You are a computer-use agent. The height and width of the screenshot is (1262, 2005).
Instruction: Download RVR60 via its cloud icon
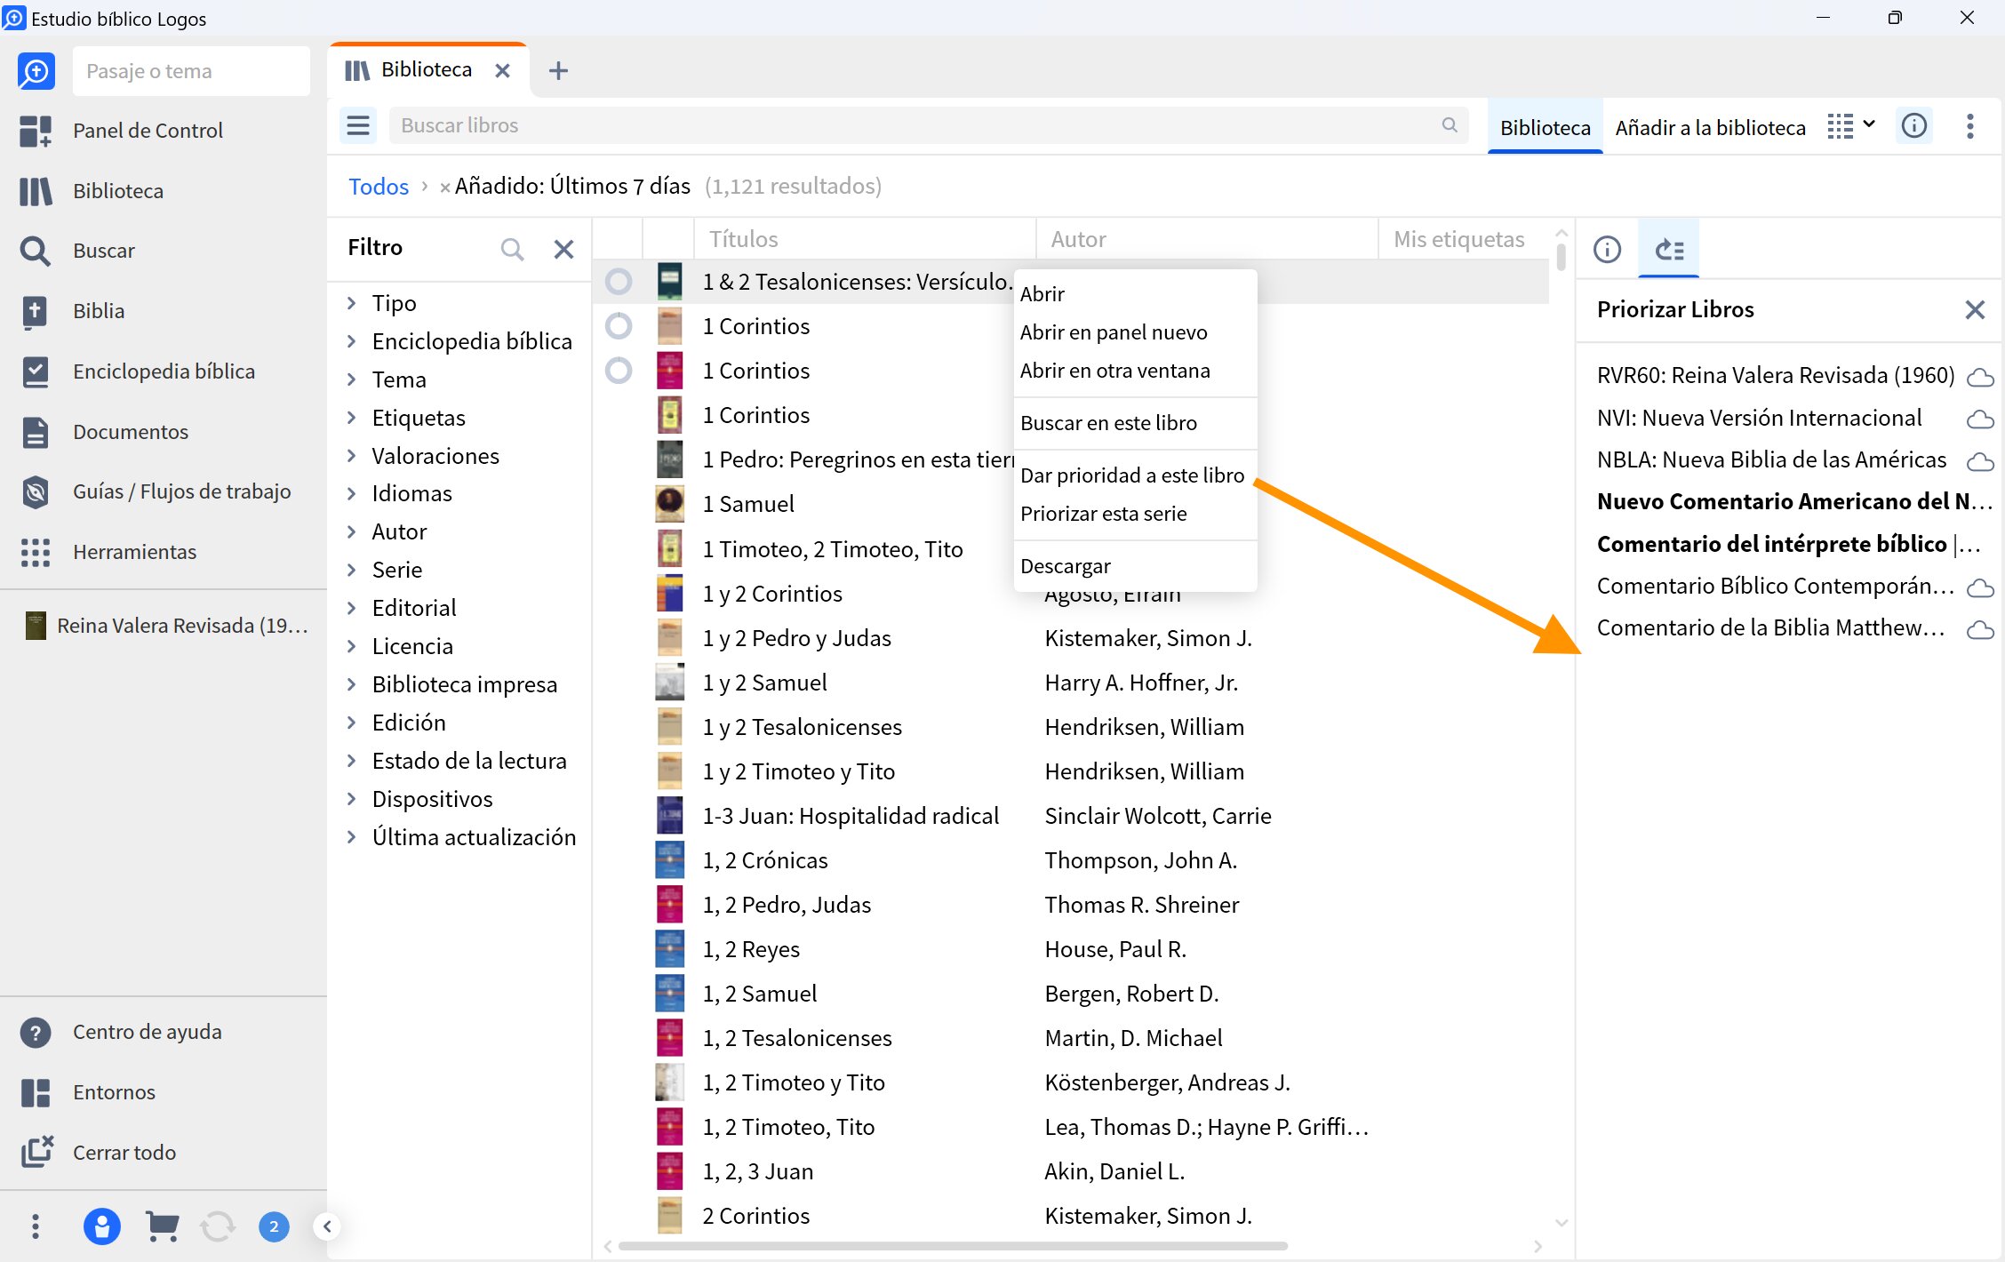[1980, 378]
